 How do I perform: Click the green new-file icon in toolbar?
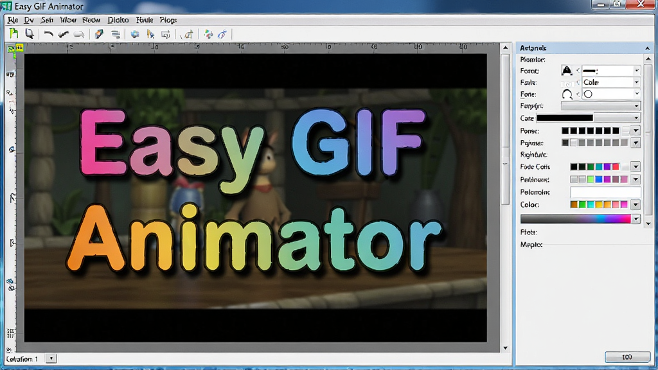[x=14, y=33]
